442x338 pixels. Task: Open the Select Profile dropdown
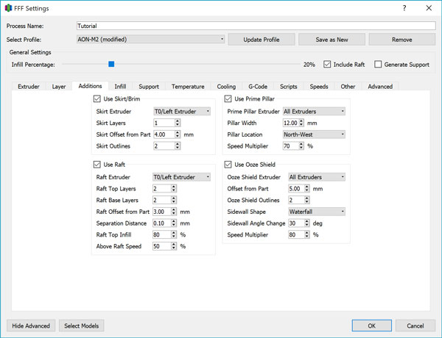pos(150,40)
